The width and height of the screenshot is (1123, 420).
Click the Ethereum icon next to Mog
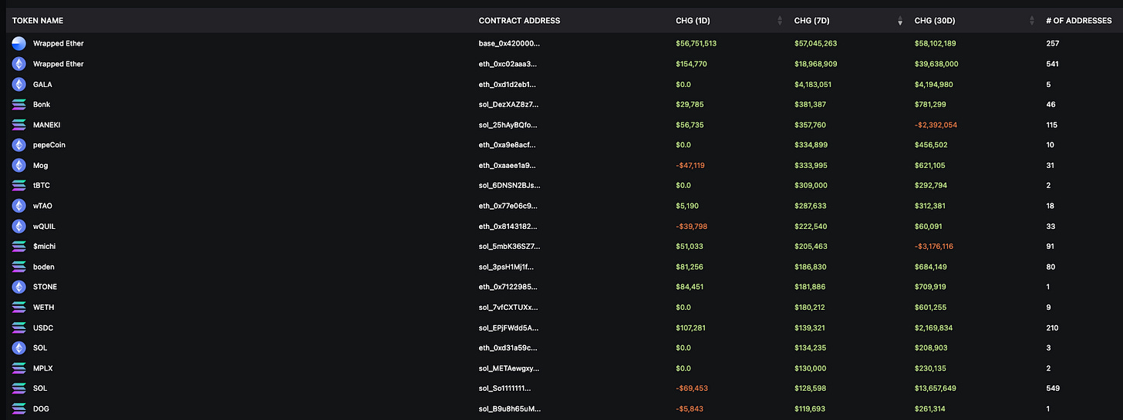click(19, 165)
